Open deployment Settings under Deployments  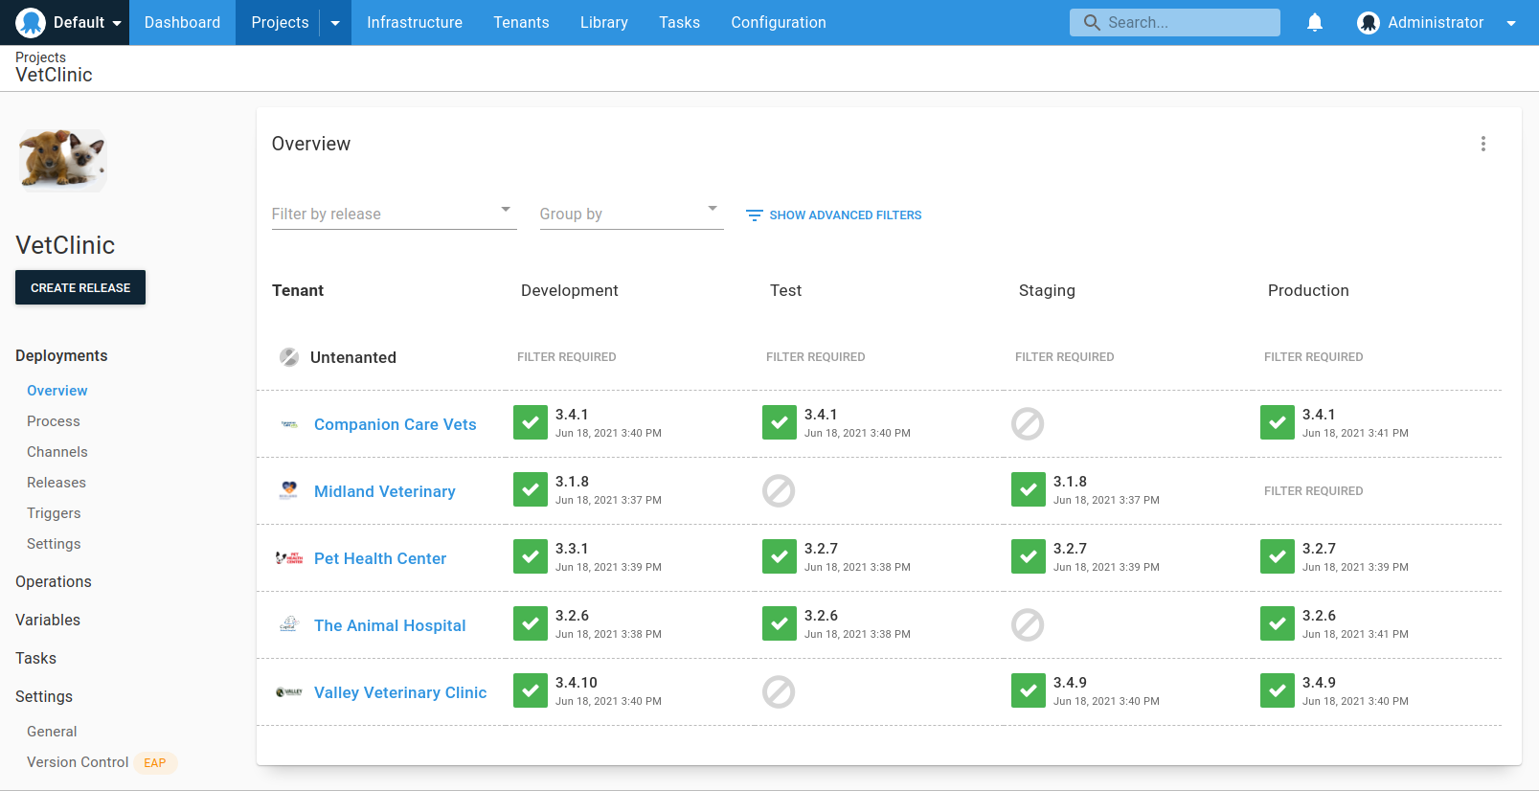click(x=54, y=544)
